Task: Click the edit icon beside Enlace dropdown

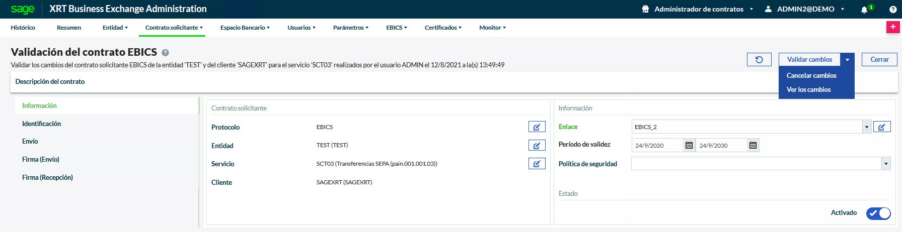Action: point(881,127)
